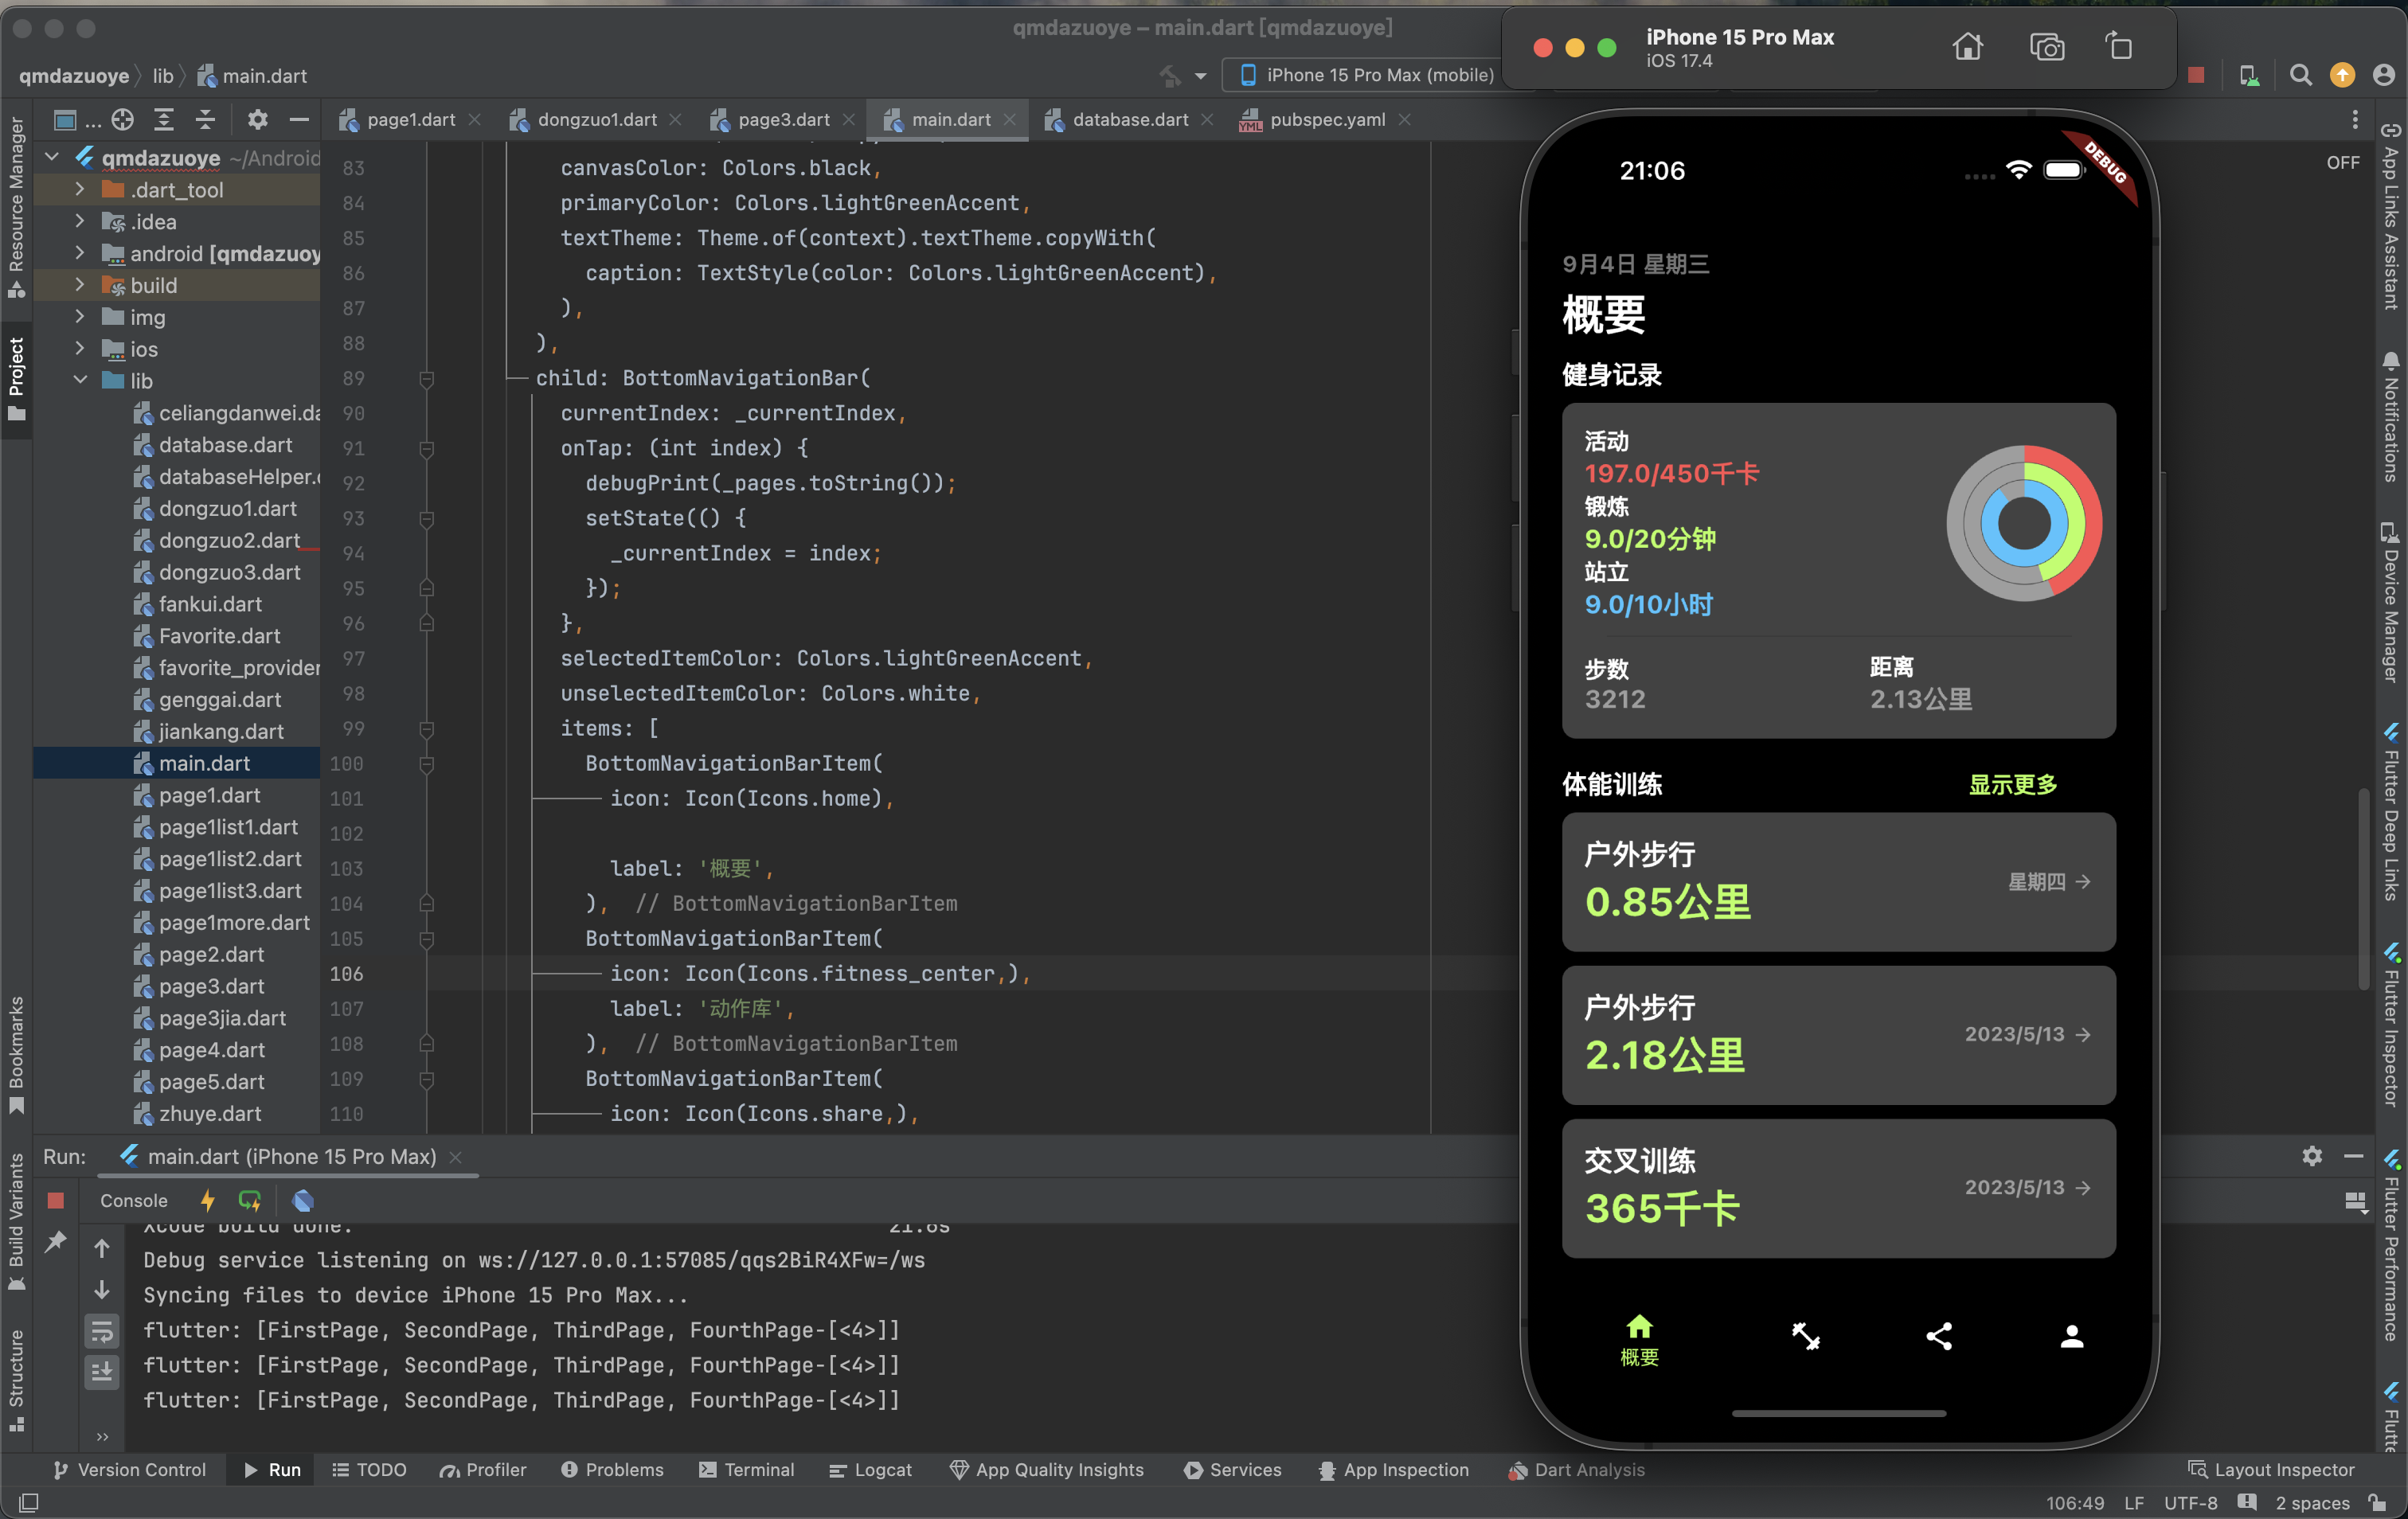2408x1519 pixels.
Task: Open the Terminal tool window
Action: tap(747, 1470)
